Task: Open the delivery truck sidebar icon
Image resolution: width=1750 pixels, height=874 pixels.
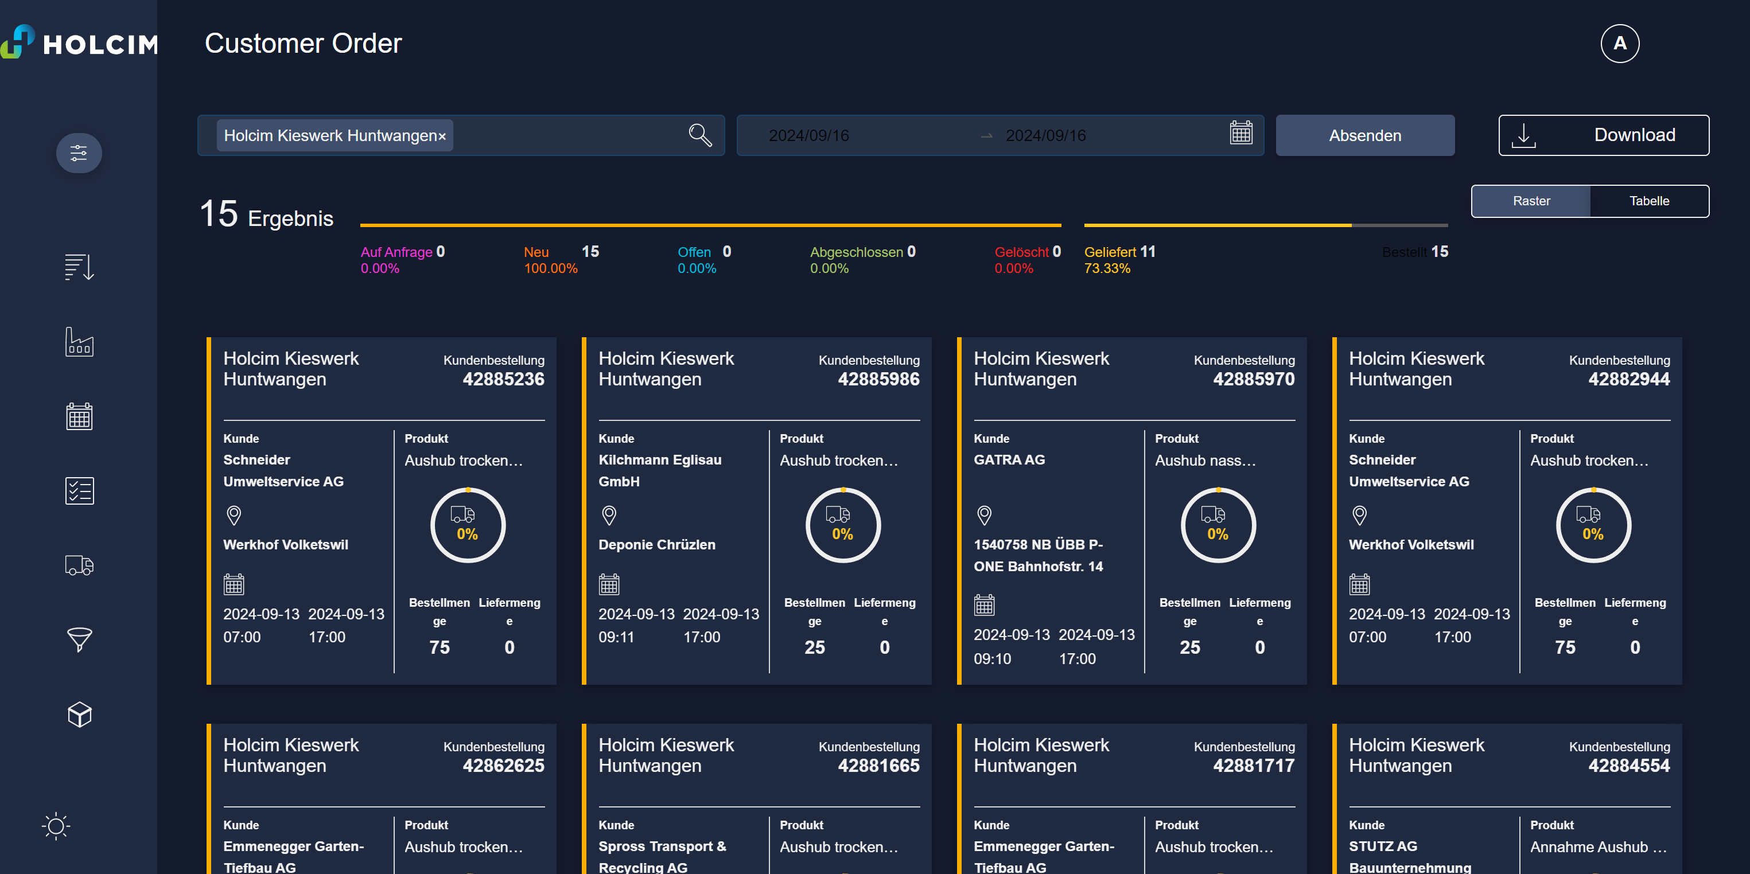Action: [79, 565]
